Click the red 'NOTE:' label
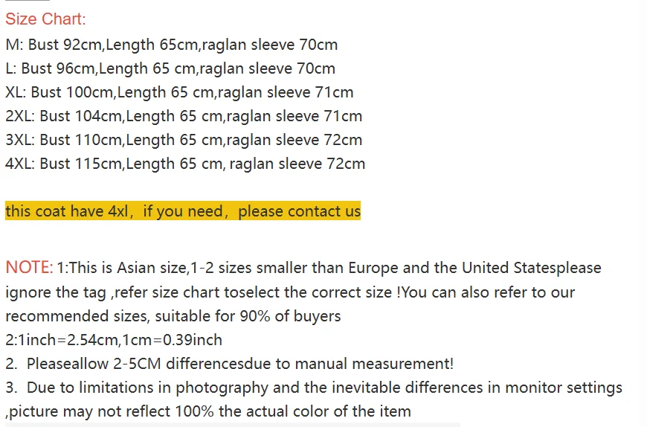 pos(29,268)
